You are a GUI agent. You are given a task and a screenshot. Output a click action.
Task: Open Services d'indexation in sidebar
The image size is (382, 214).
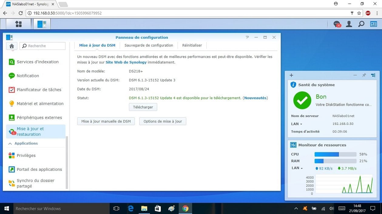[36, 62]
